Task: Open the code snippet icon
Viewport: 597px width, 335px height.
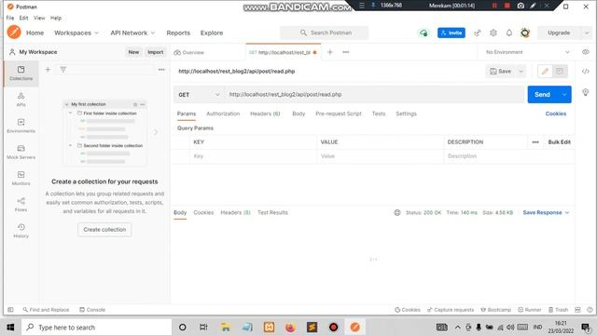Action: click(586, 72)
